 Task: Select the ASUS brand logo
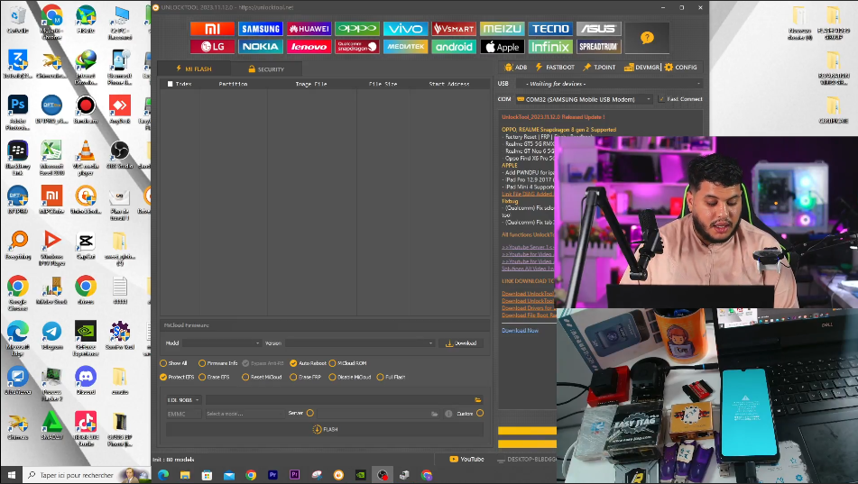click(x=599, y=29)
